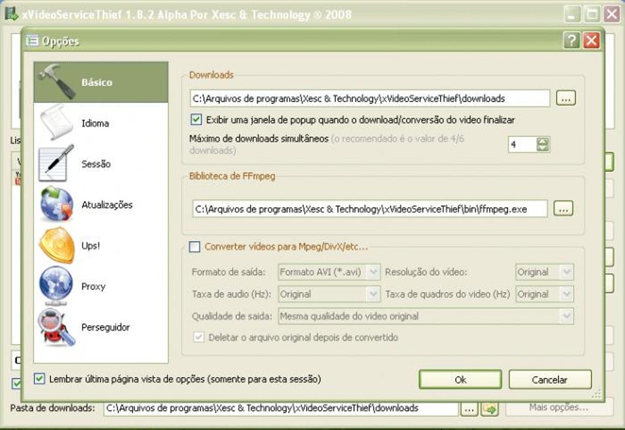Click the Pasta de downloads path field
Image resolution: width=625 pixels, height=430 pixels.
click(281, 408)
